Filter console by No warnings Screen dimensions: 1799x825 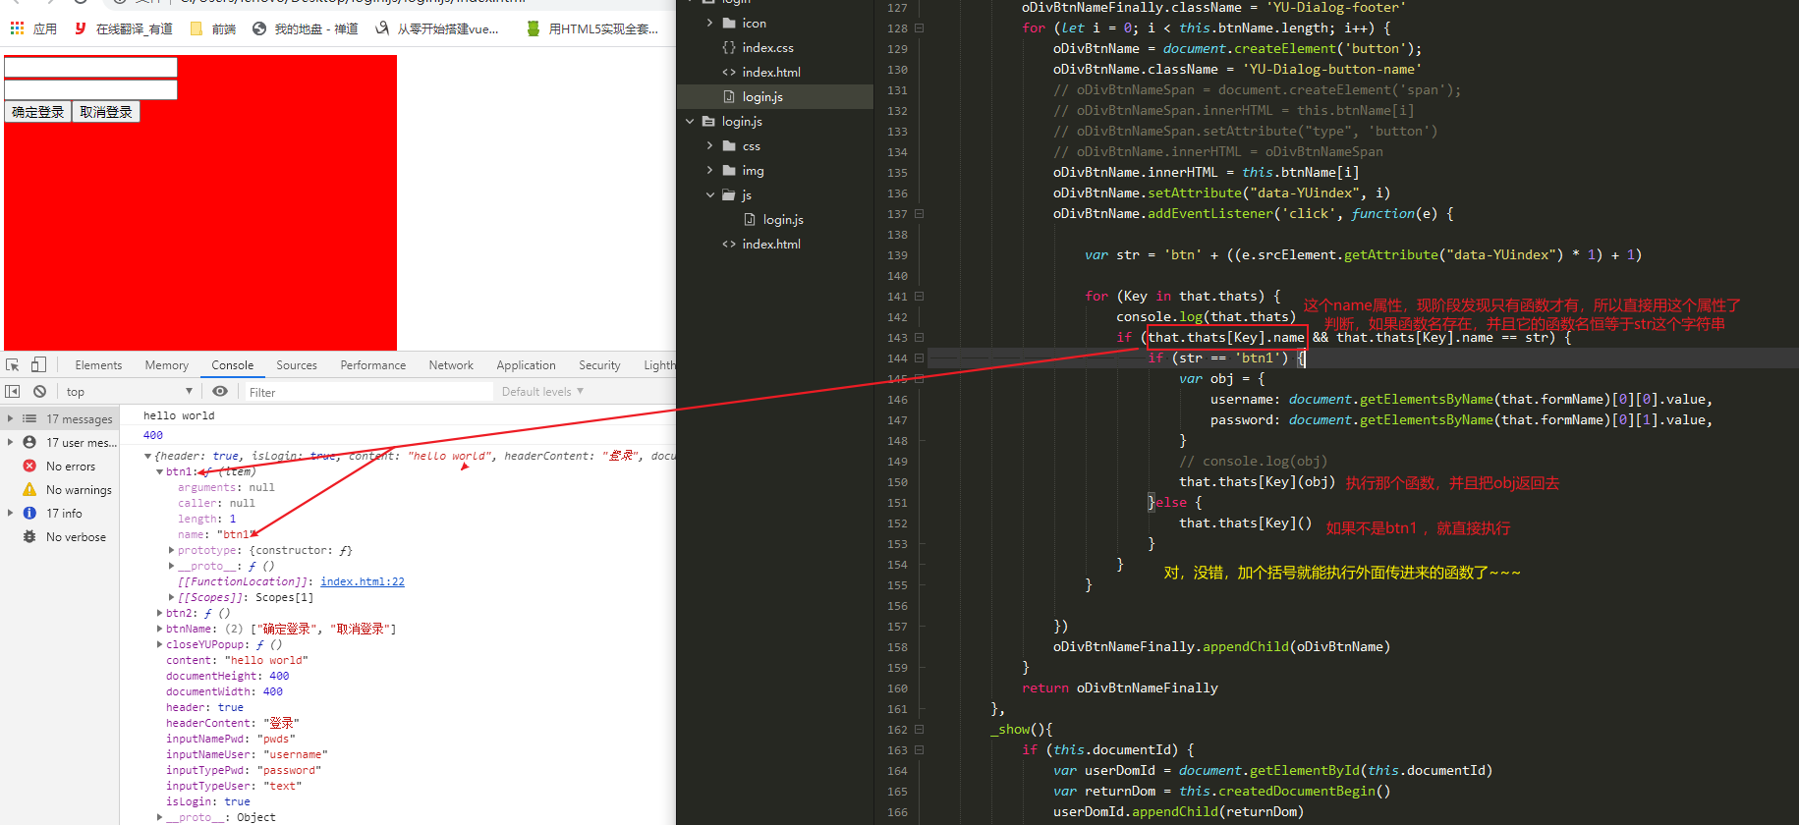[x=60, y=490]
